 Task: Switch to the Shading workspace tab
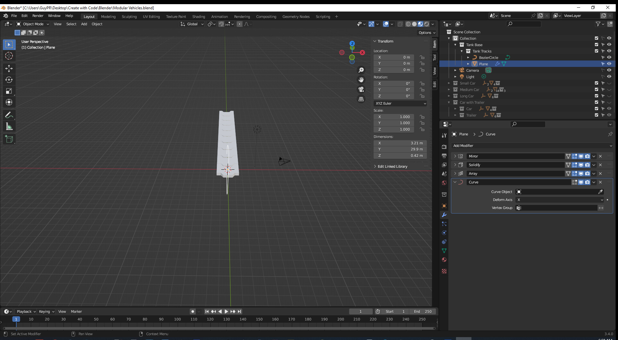pyautogui.click(x=199, y=17)
